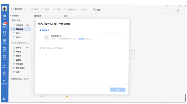Toggle the yellow star on 测试 mail
Image resolution: width=187 pixels, height=104 pixels.
pos(67,97)
